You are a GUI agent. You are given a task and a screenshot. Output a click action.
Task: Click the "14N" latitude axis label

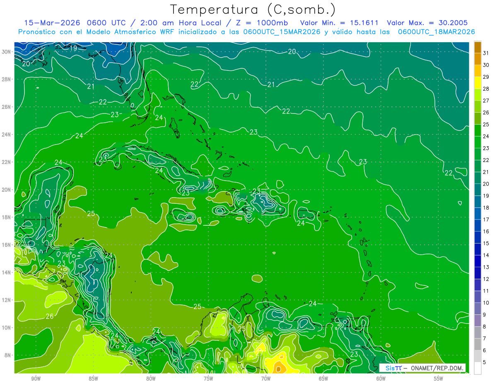6,273
